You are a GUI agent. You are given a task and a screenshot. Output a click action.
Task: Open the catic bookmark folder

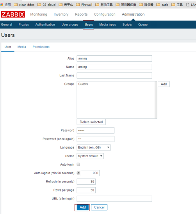pyautogui.click(x=162, y=5)
